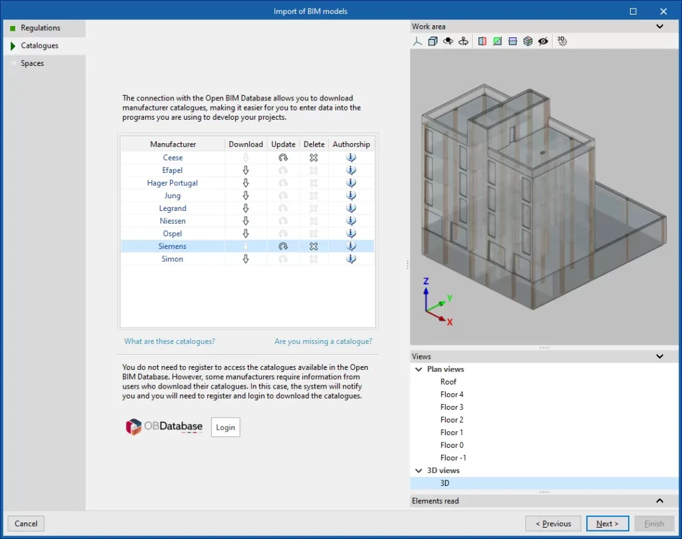Select the Floor 0 plan view

tap(452, 445)
